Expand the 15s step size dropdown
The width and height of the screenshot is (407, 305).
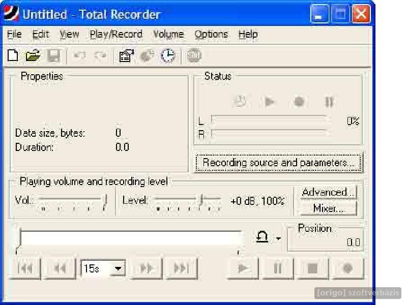(118, 269)
